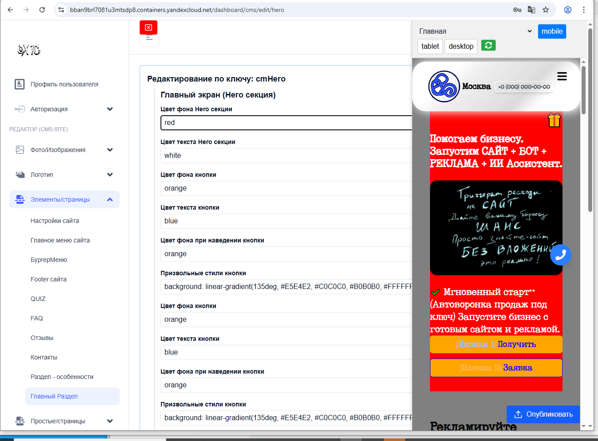Click the browser translate page icon
This screenshot has width=598, height=441.
pos(531,10)
